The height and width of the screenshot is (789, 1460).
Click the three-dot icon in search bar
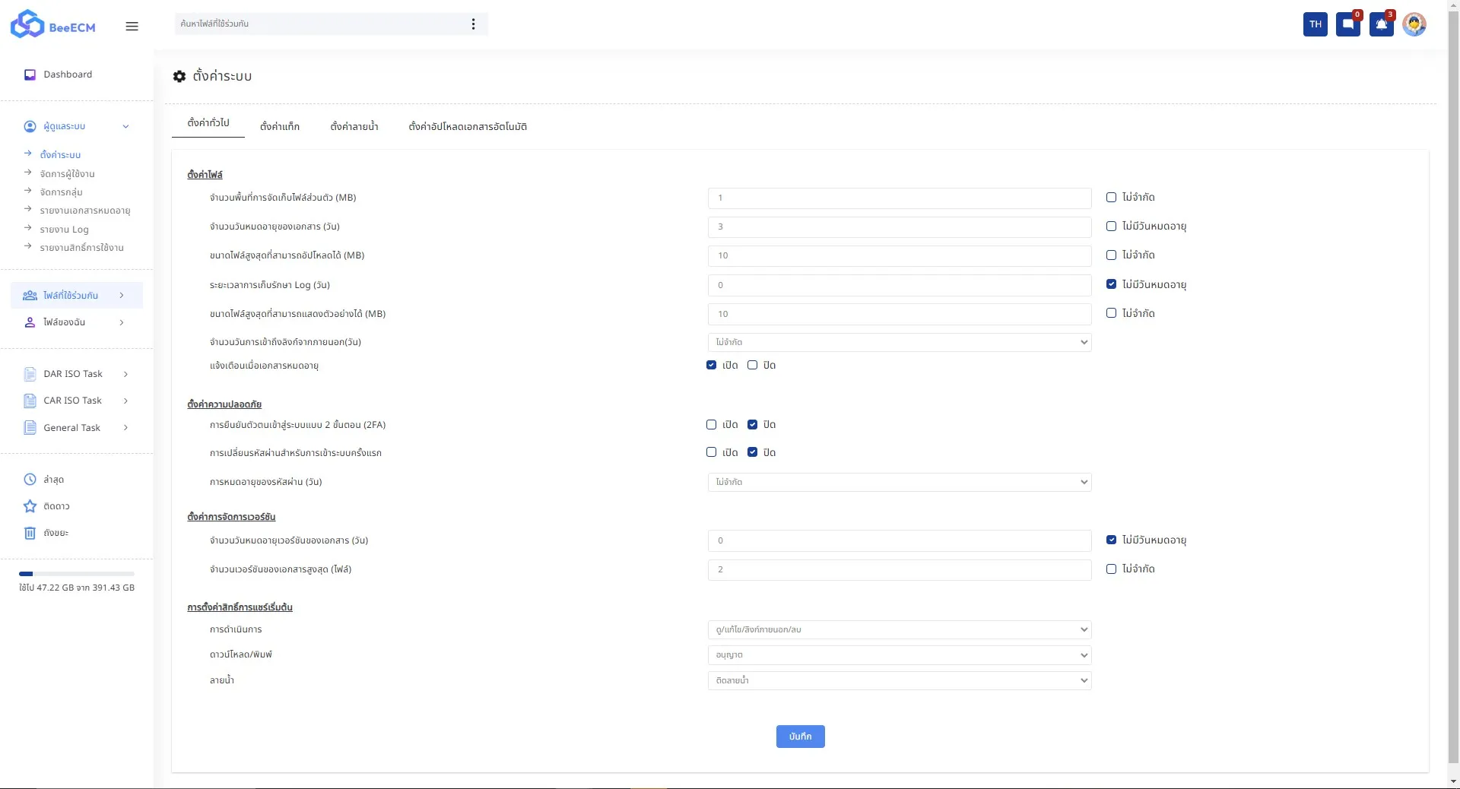click(473, 24)
